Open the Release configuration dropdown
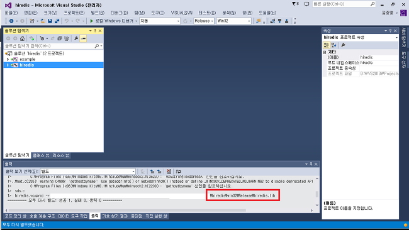Screen dimensions: 409x230 point(204,21)
